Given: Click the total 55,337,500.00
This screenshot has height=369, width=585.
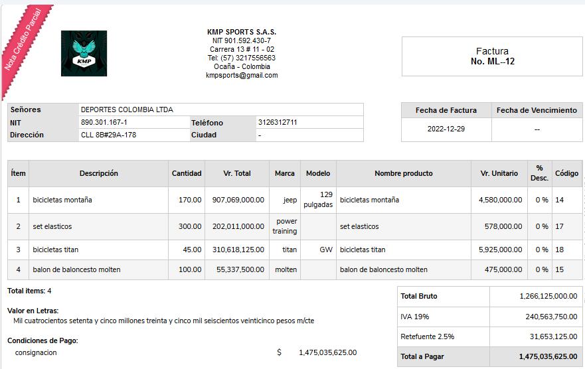Looking at the screenshot, I should click(x=240, y=269).
